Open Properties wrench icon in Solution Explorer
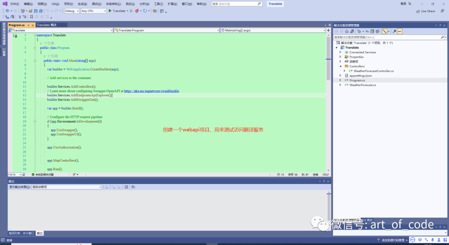The width and height of the screenshot is (449, 245). point(394,32)
